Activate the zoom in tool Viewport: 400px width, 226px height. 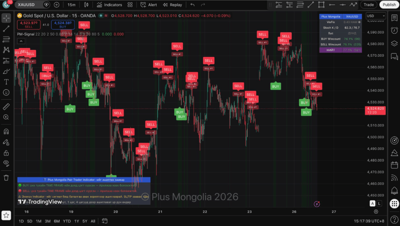6,117
